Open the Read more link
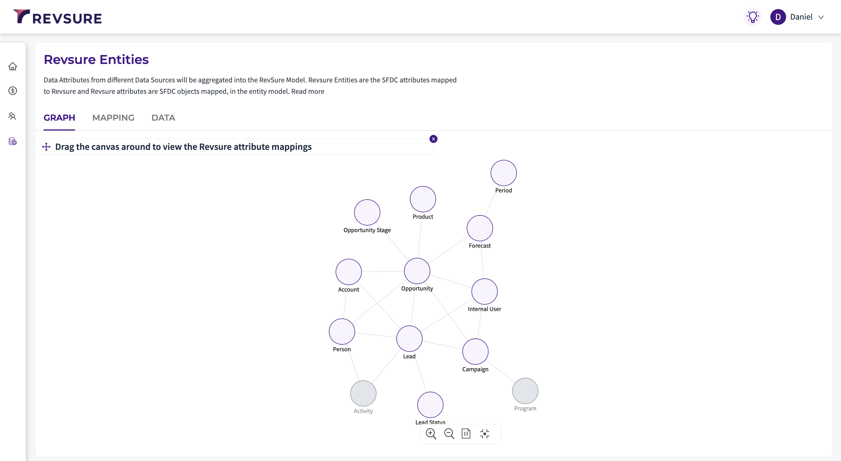841x461 pixels. pyautogui.click(x=307, y=91)
